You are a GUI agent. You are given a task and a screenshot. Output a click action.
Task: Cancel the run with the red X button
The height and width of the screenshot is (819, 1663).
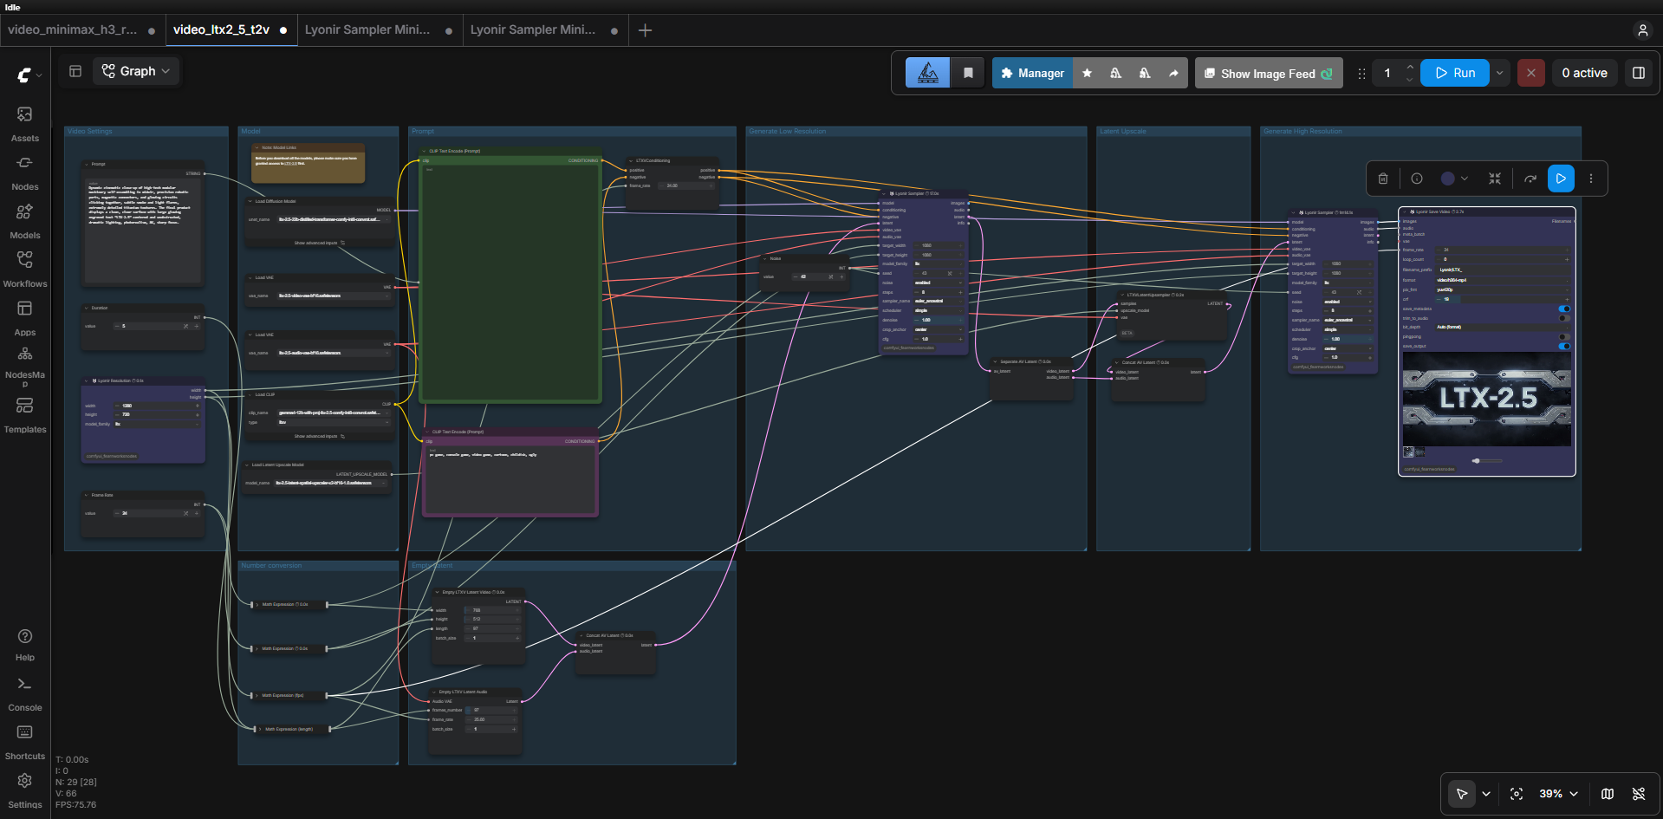pos(1531,73)
